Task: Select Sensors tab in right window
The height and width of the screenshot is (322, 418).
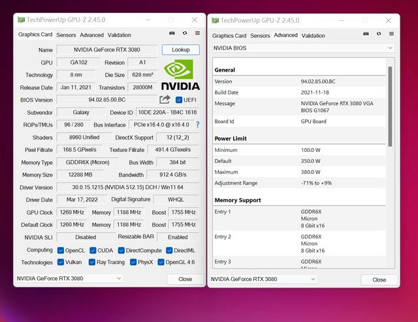Action: [x=260, y=36]
